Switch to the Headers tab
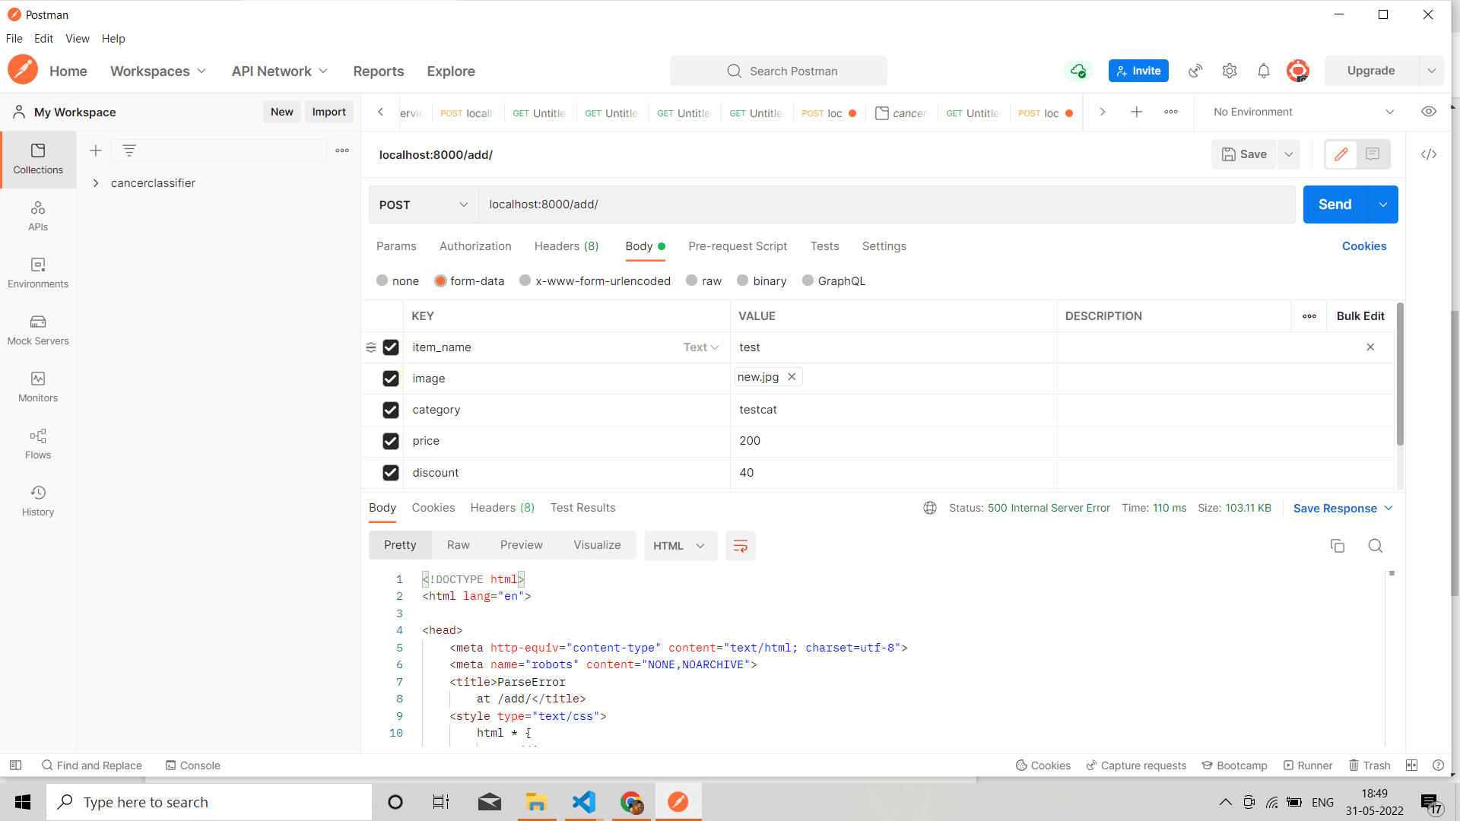The image size is (1460, 821). point(567,246)
